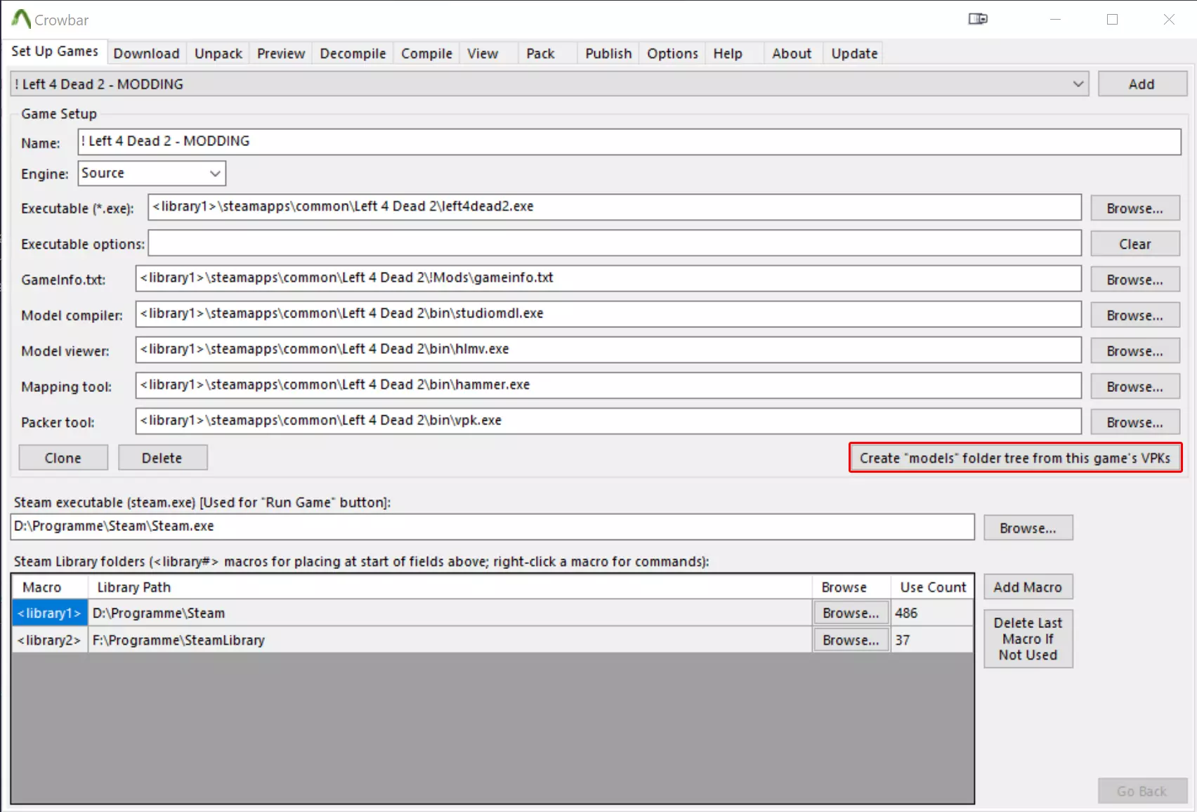This screenshot has width=1197, height=812.
Task: Select the <library2> macro row
Action: (x=49, y=640)
